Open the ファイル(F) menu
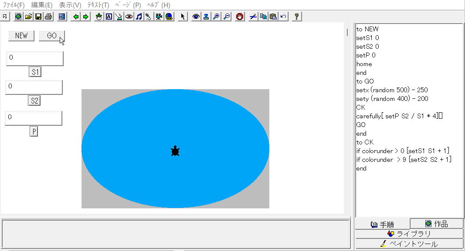The image size is (465, 251). (14, 5)
